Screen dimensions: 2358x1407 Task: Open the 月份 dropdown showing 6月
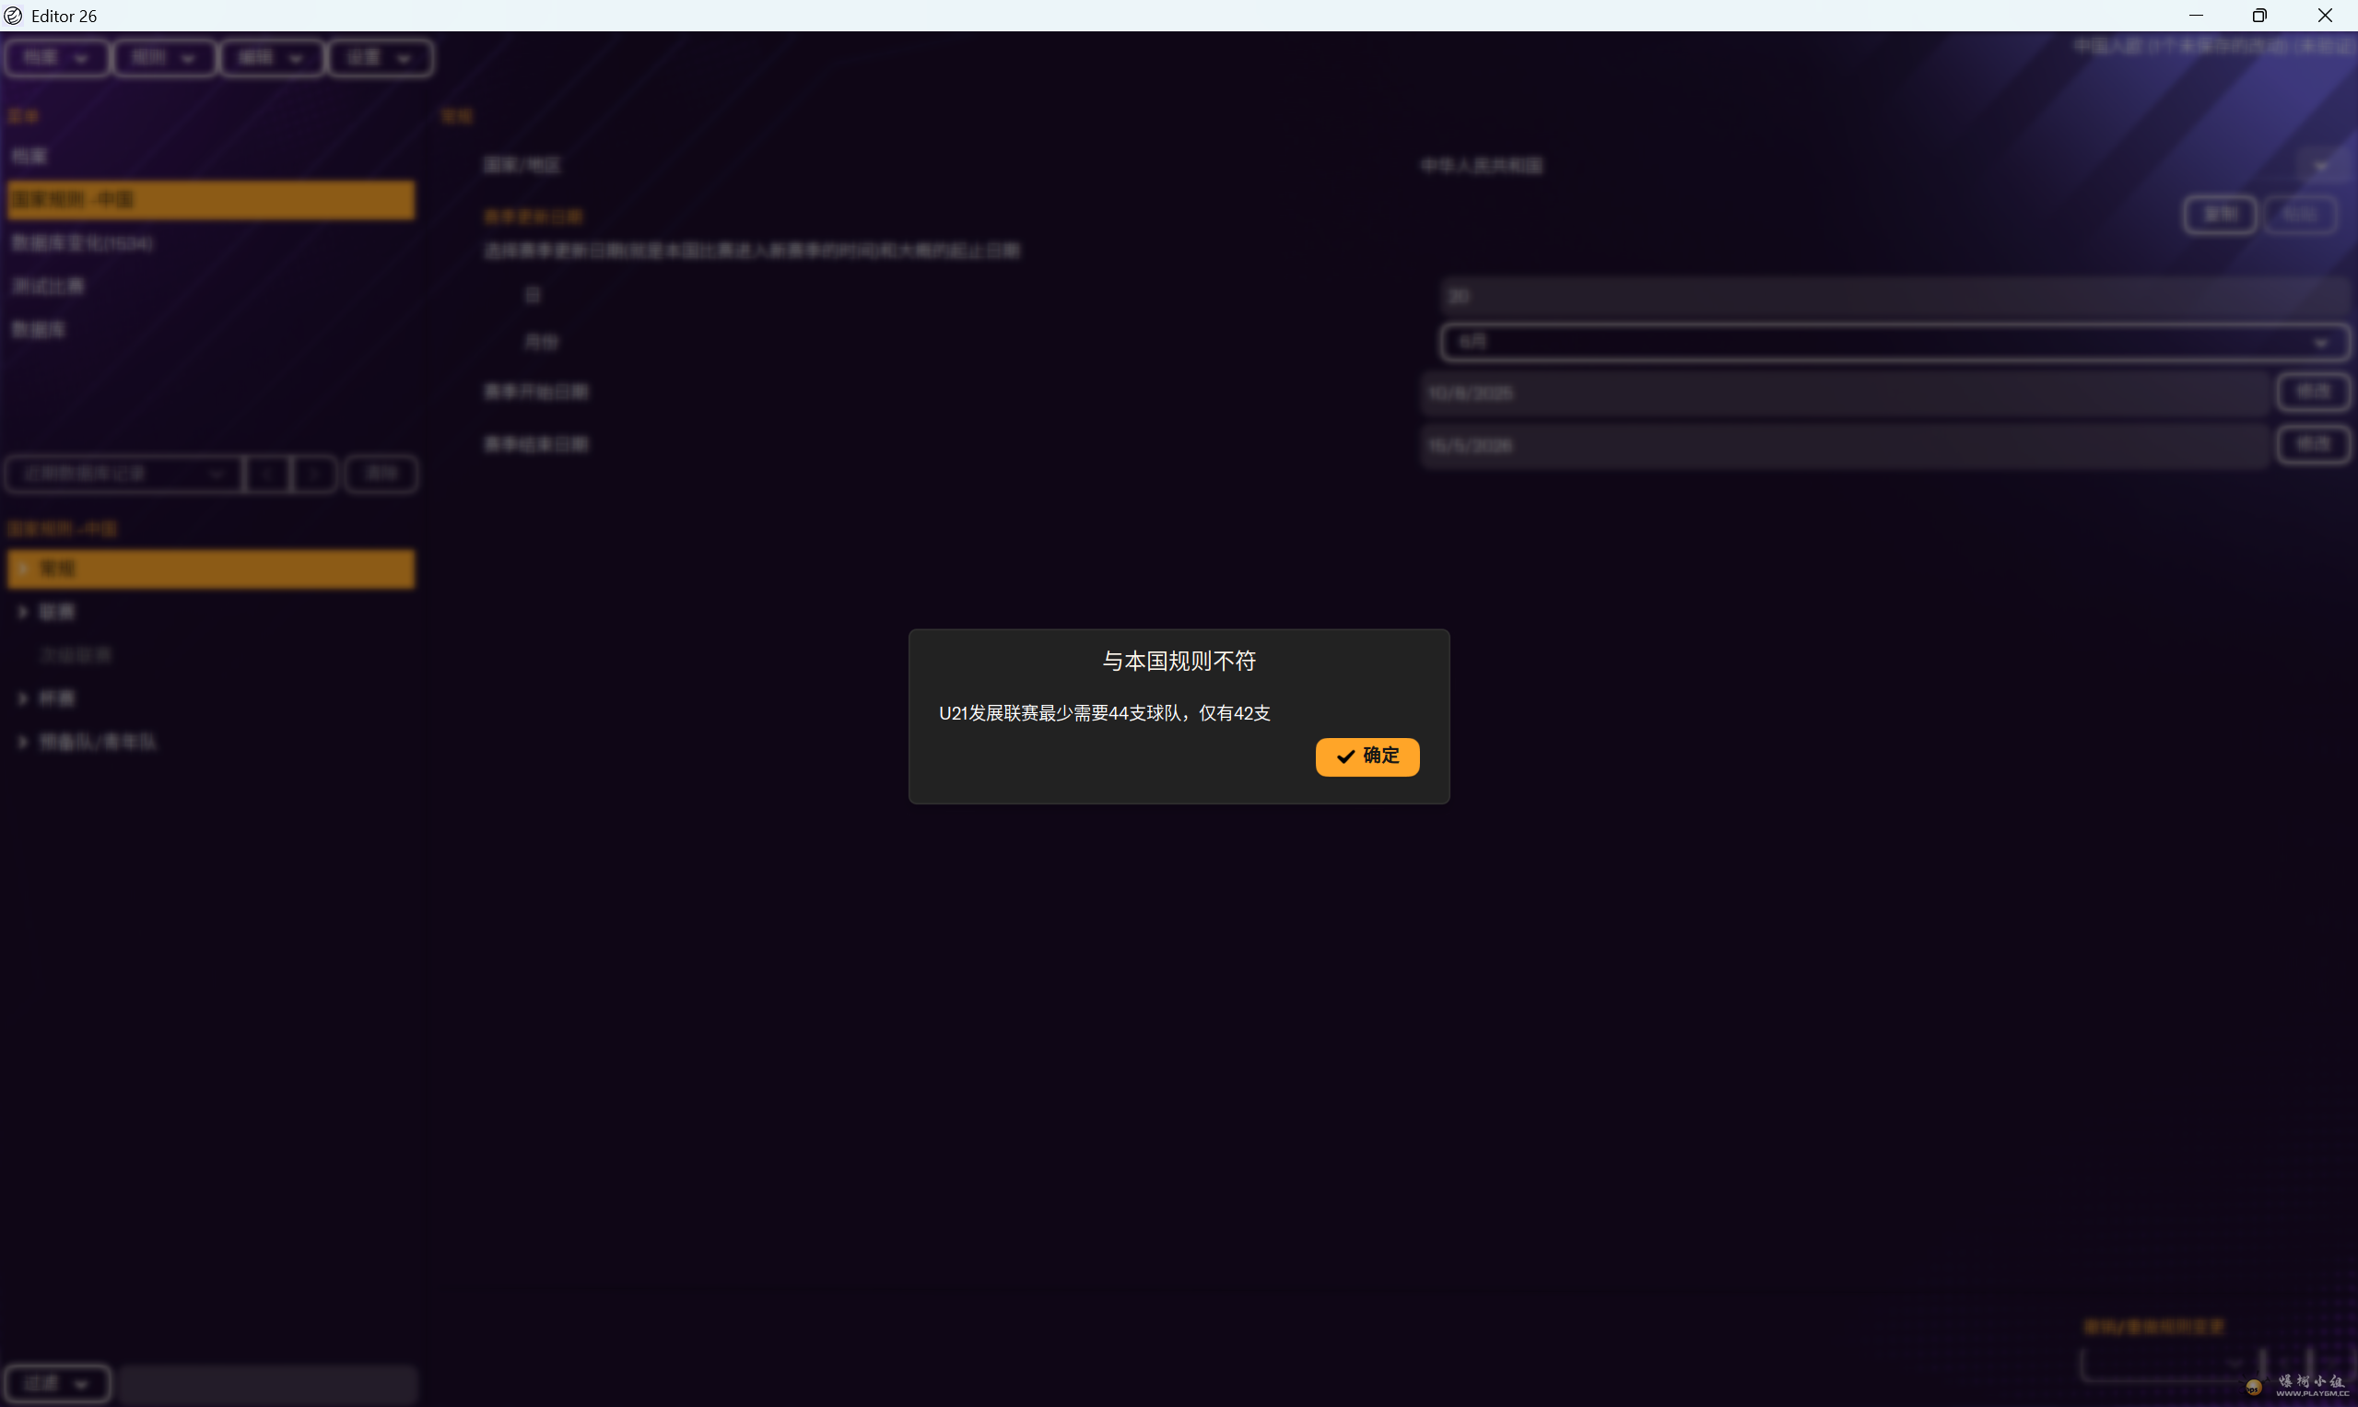click(x=1894, y=341)
